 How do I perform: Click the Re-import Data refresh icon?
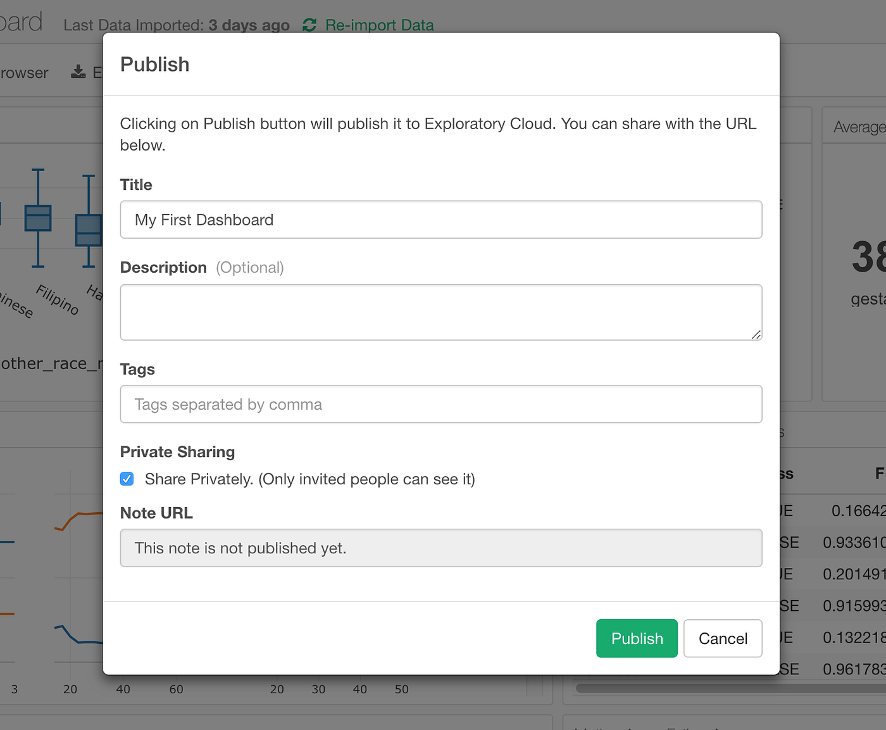coord(309,25)
